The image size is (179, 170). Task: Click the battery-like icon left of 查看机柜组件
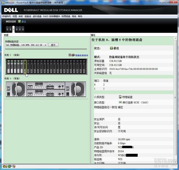pos(73,55)
